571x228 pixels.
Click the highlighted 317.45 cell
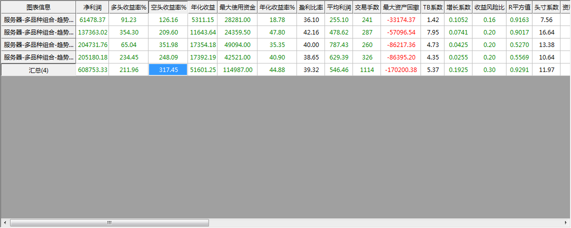click(168, 70)
